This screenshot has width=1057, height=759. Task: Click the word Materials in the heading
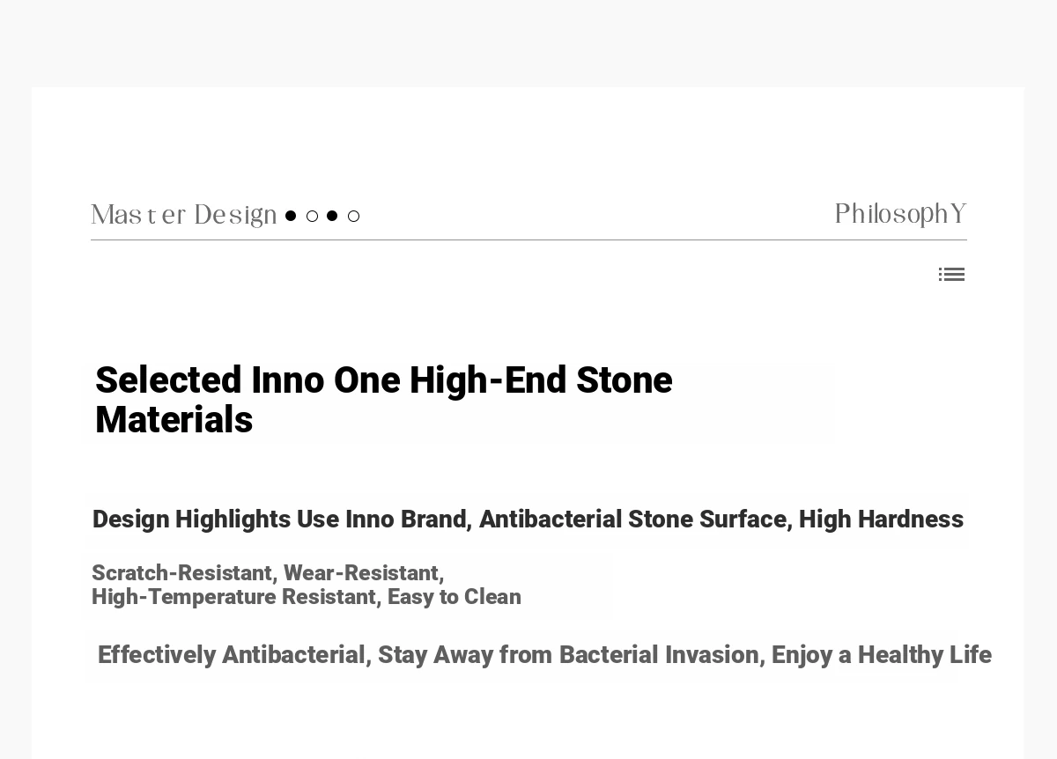pos(174,420)
